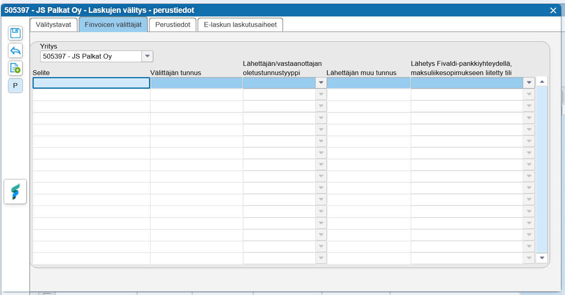Click the Selite column header
Screen dimensions: 565x295
41,73
